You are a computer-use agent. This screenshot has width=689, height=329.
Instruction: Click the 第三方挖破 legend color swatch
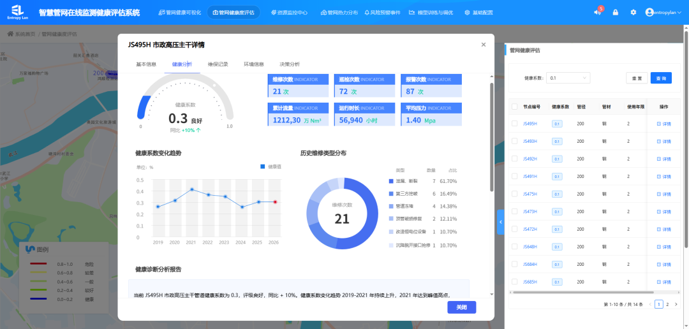pyautogui.click(x=391, y=194)
